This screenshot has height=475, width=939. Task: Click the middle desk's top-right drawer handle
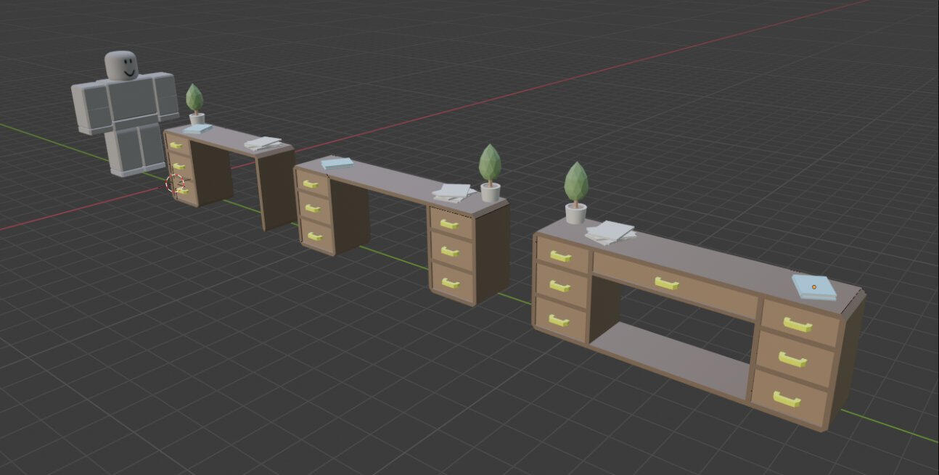pos(448,224)
